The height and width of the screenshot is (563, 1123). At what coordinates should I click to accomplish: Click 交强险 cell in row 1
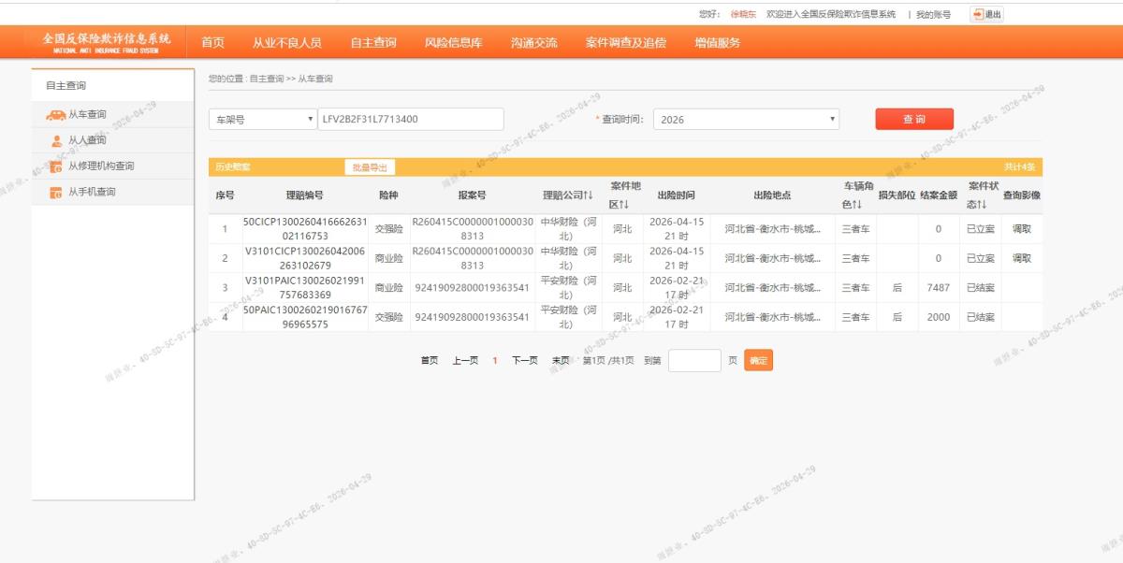coord(388,229)
